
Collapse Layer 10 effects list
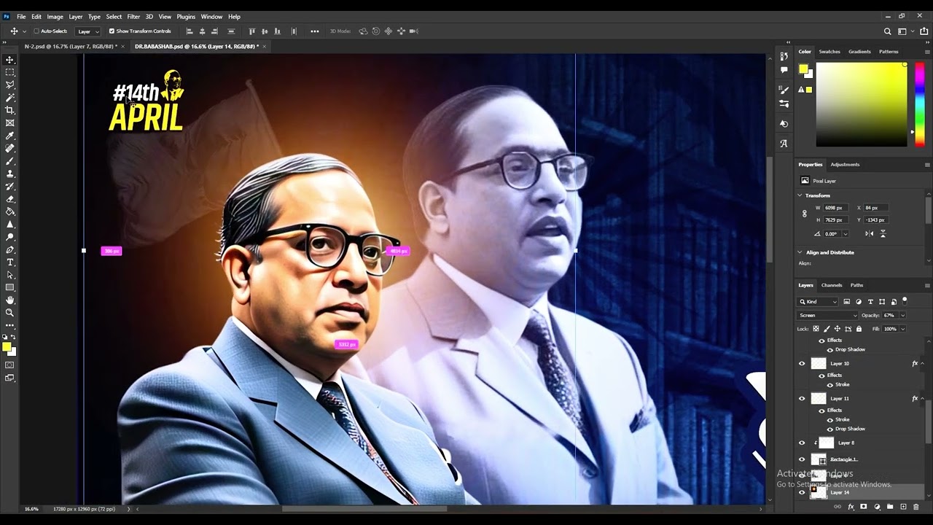click(x=922, y=363)
